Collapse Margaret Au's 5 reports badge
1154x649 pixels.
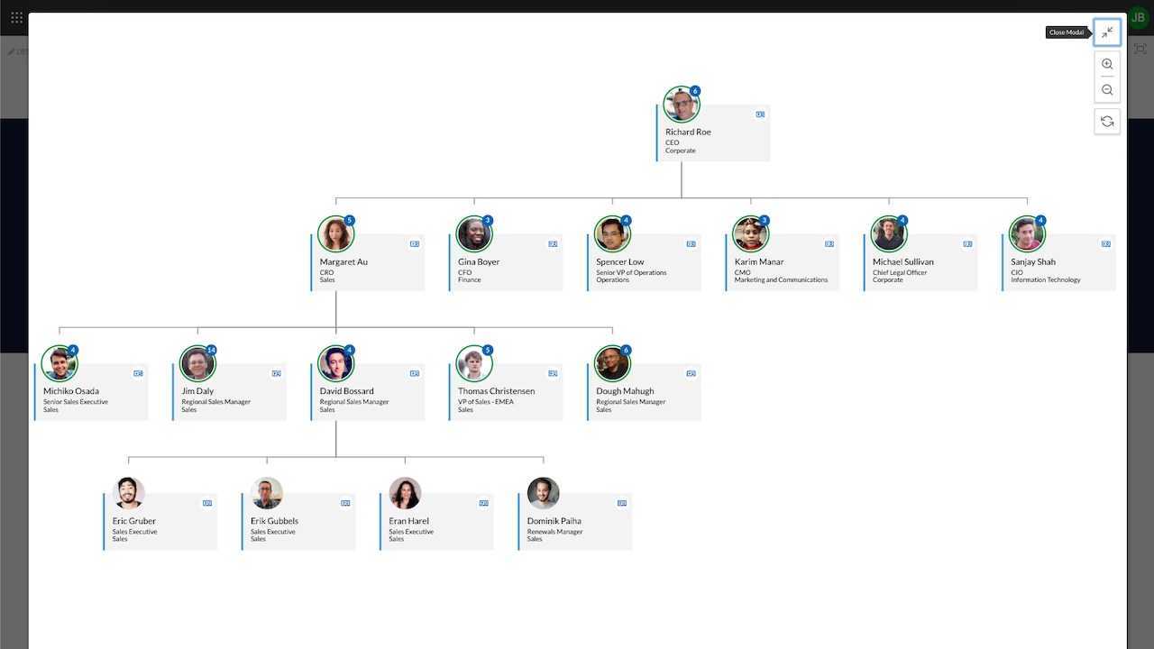point(350,221)
